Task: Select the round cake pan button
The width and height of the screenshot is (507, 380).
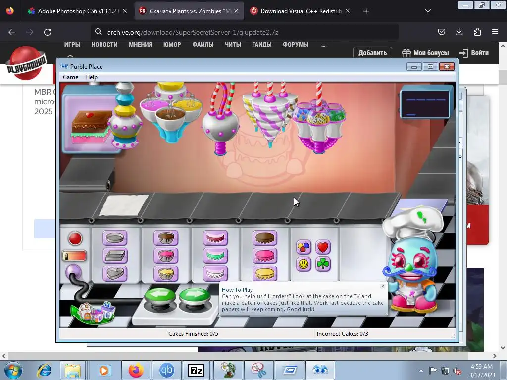Action: coord(115,238)
